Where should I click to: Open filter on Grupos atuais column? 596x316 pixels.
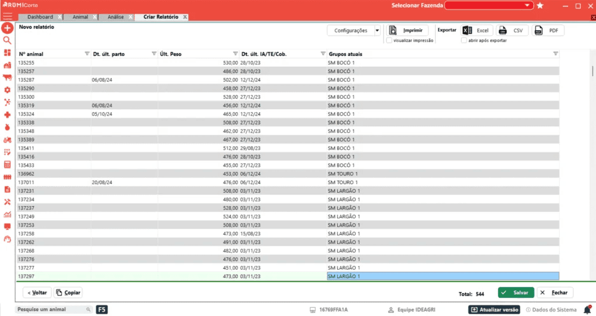click(x=555, y=54)
